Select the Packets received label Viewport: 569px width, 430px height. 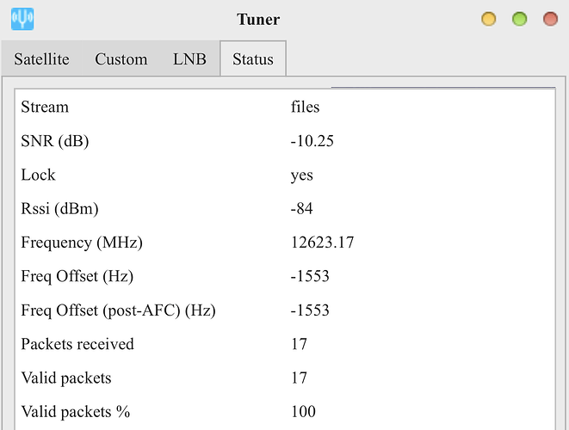point(77,344)
